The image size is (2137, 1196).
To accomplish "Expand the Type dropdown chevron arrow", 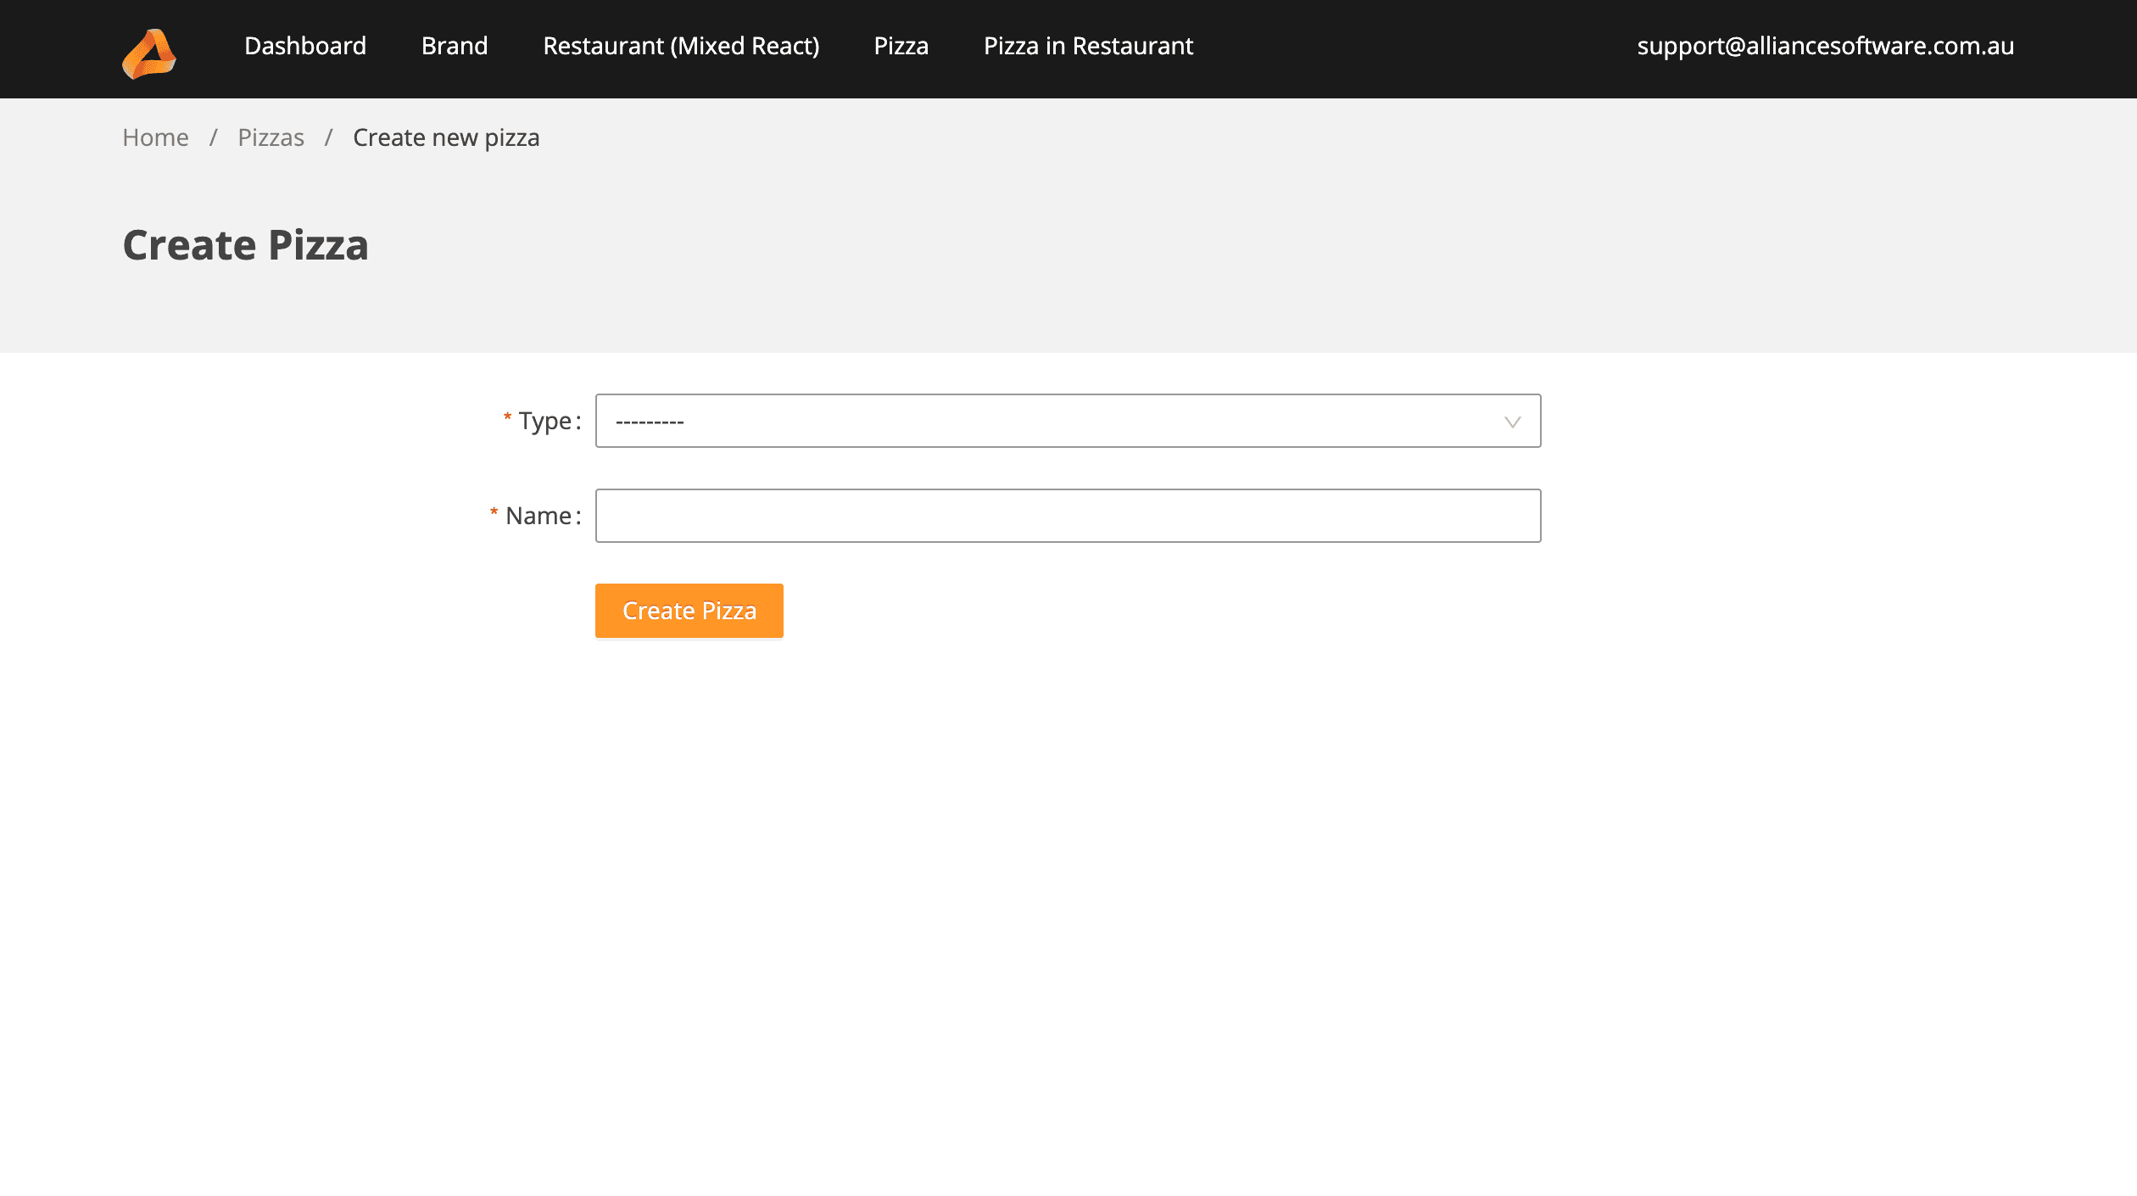I will click(1512, 422).
